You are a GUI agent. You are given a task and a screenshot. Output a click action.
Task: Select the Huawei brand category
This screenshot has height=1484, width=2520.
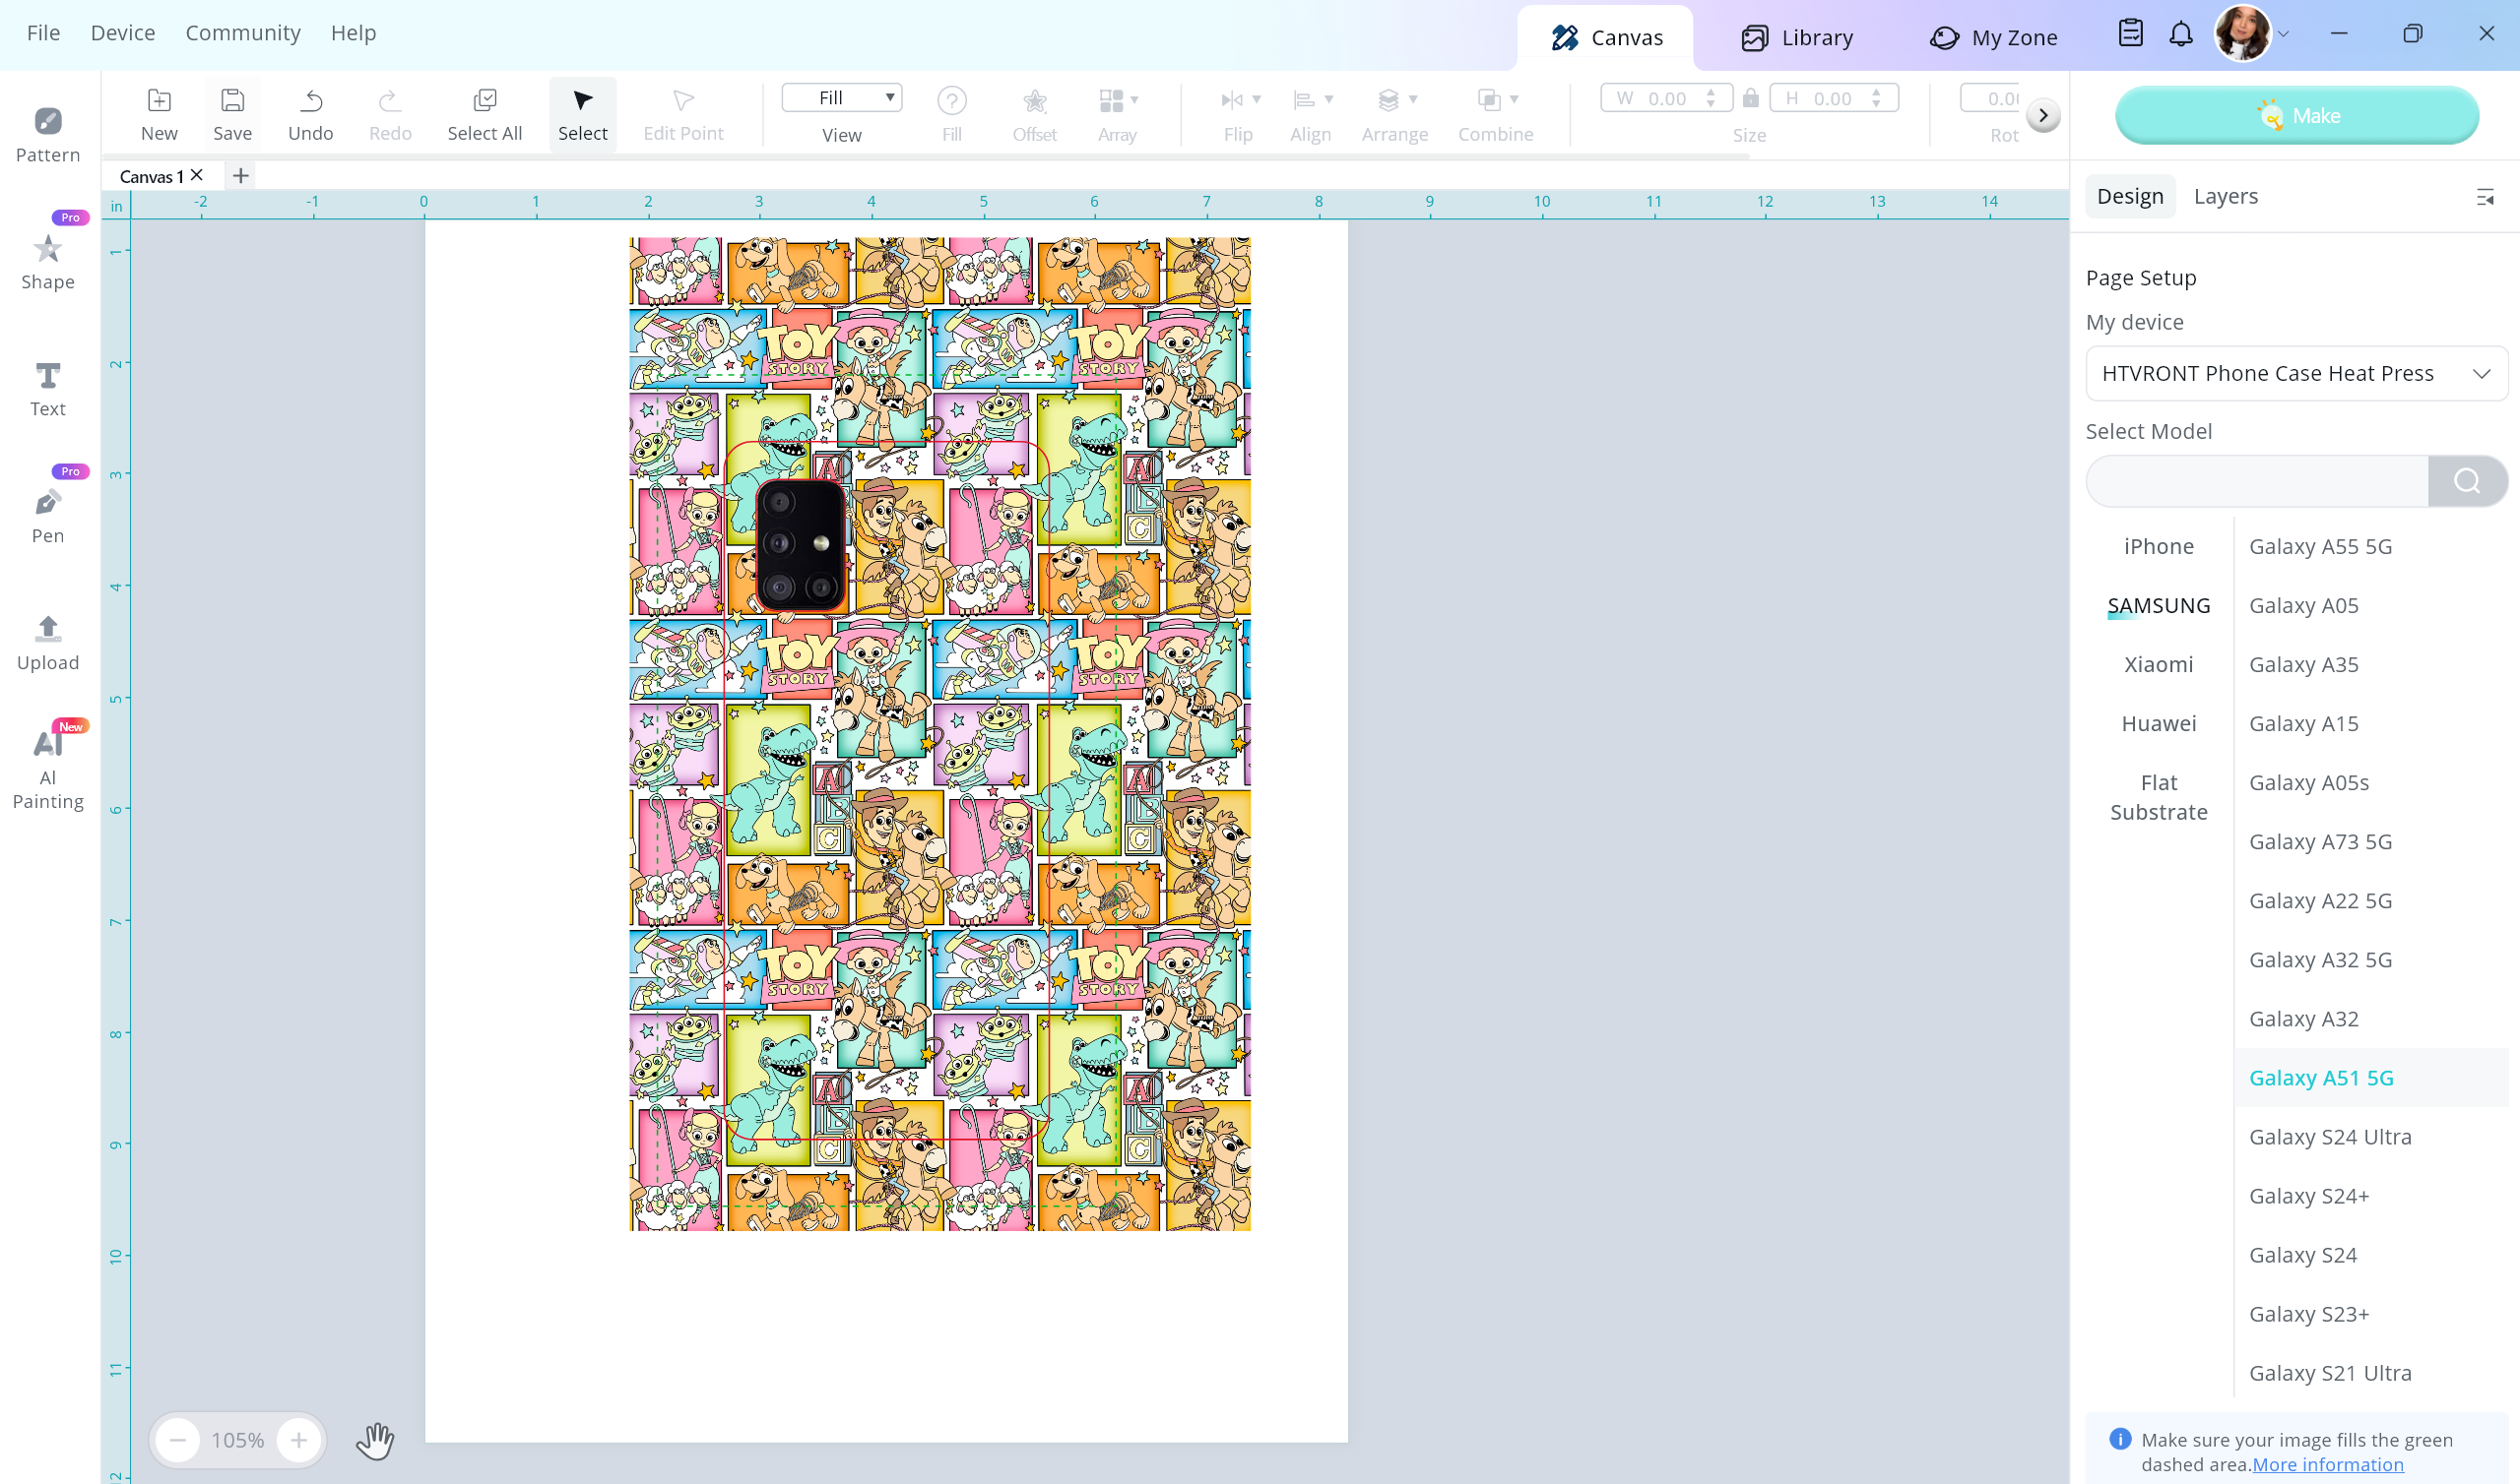click(x=2158, y=723)
